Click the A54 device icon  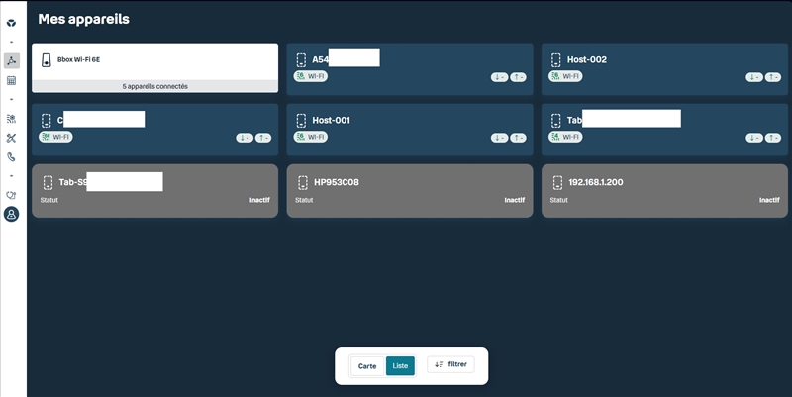coord(301,60)
